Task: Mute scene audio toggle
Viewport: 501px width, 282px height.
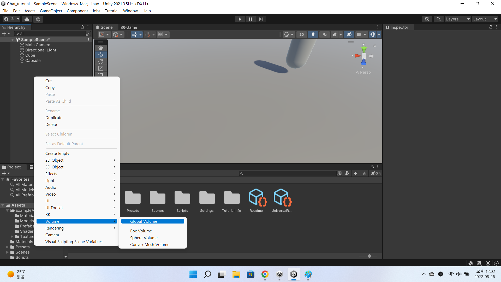Action: (325, 34)
